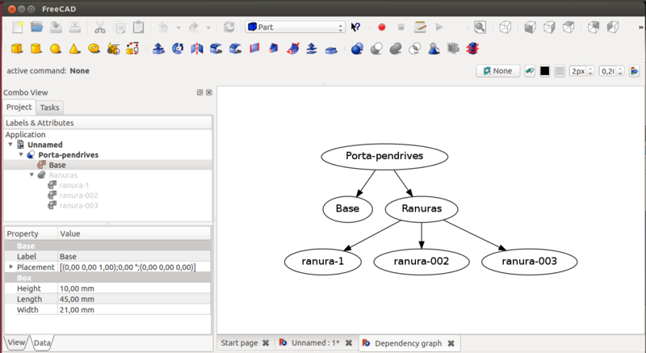Add a torus primitive
Image resolution: width=646 pixels, height=353 pixels.
pos(94,49)
